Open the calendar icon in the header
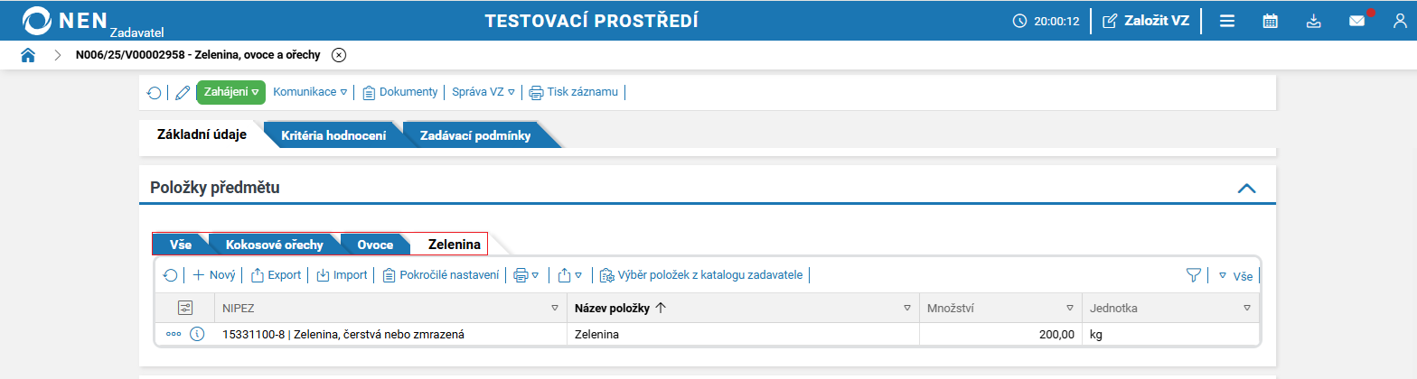 [x=1270, y=22]
